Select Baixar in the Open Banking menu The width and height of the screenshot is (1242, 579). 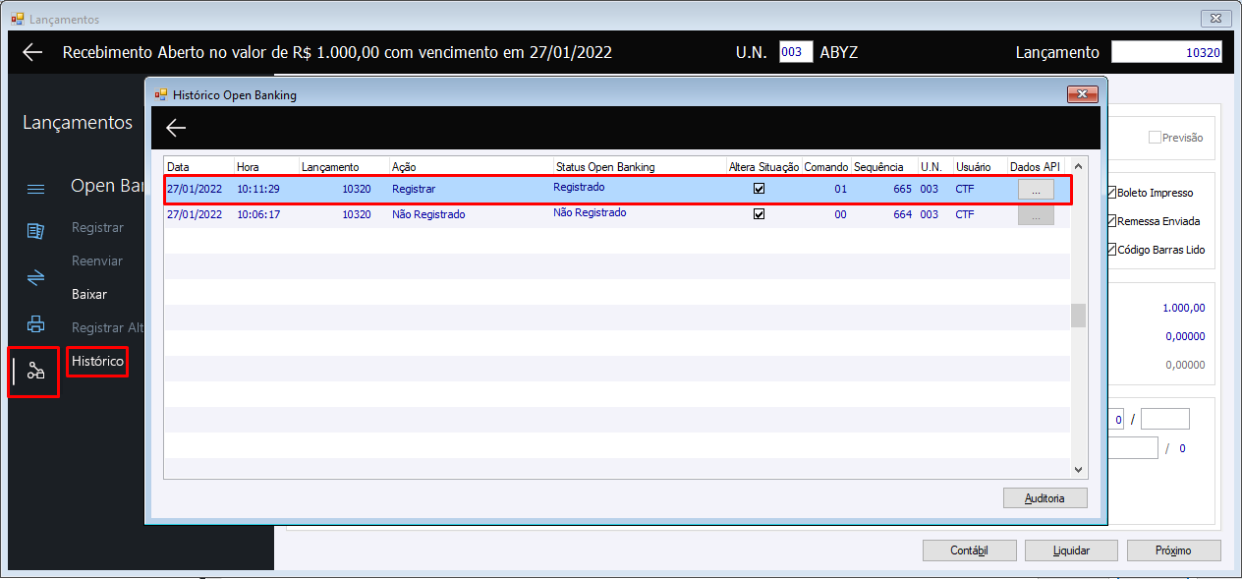89,294
